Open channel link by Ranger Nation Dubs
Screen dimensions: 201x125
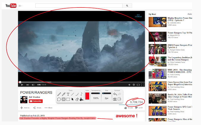[x=177, y=50]
